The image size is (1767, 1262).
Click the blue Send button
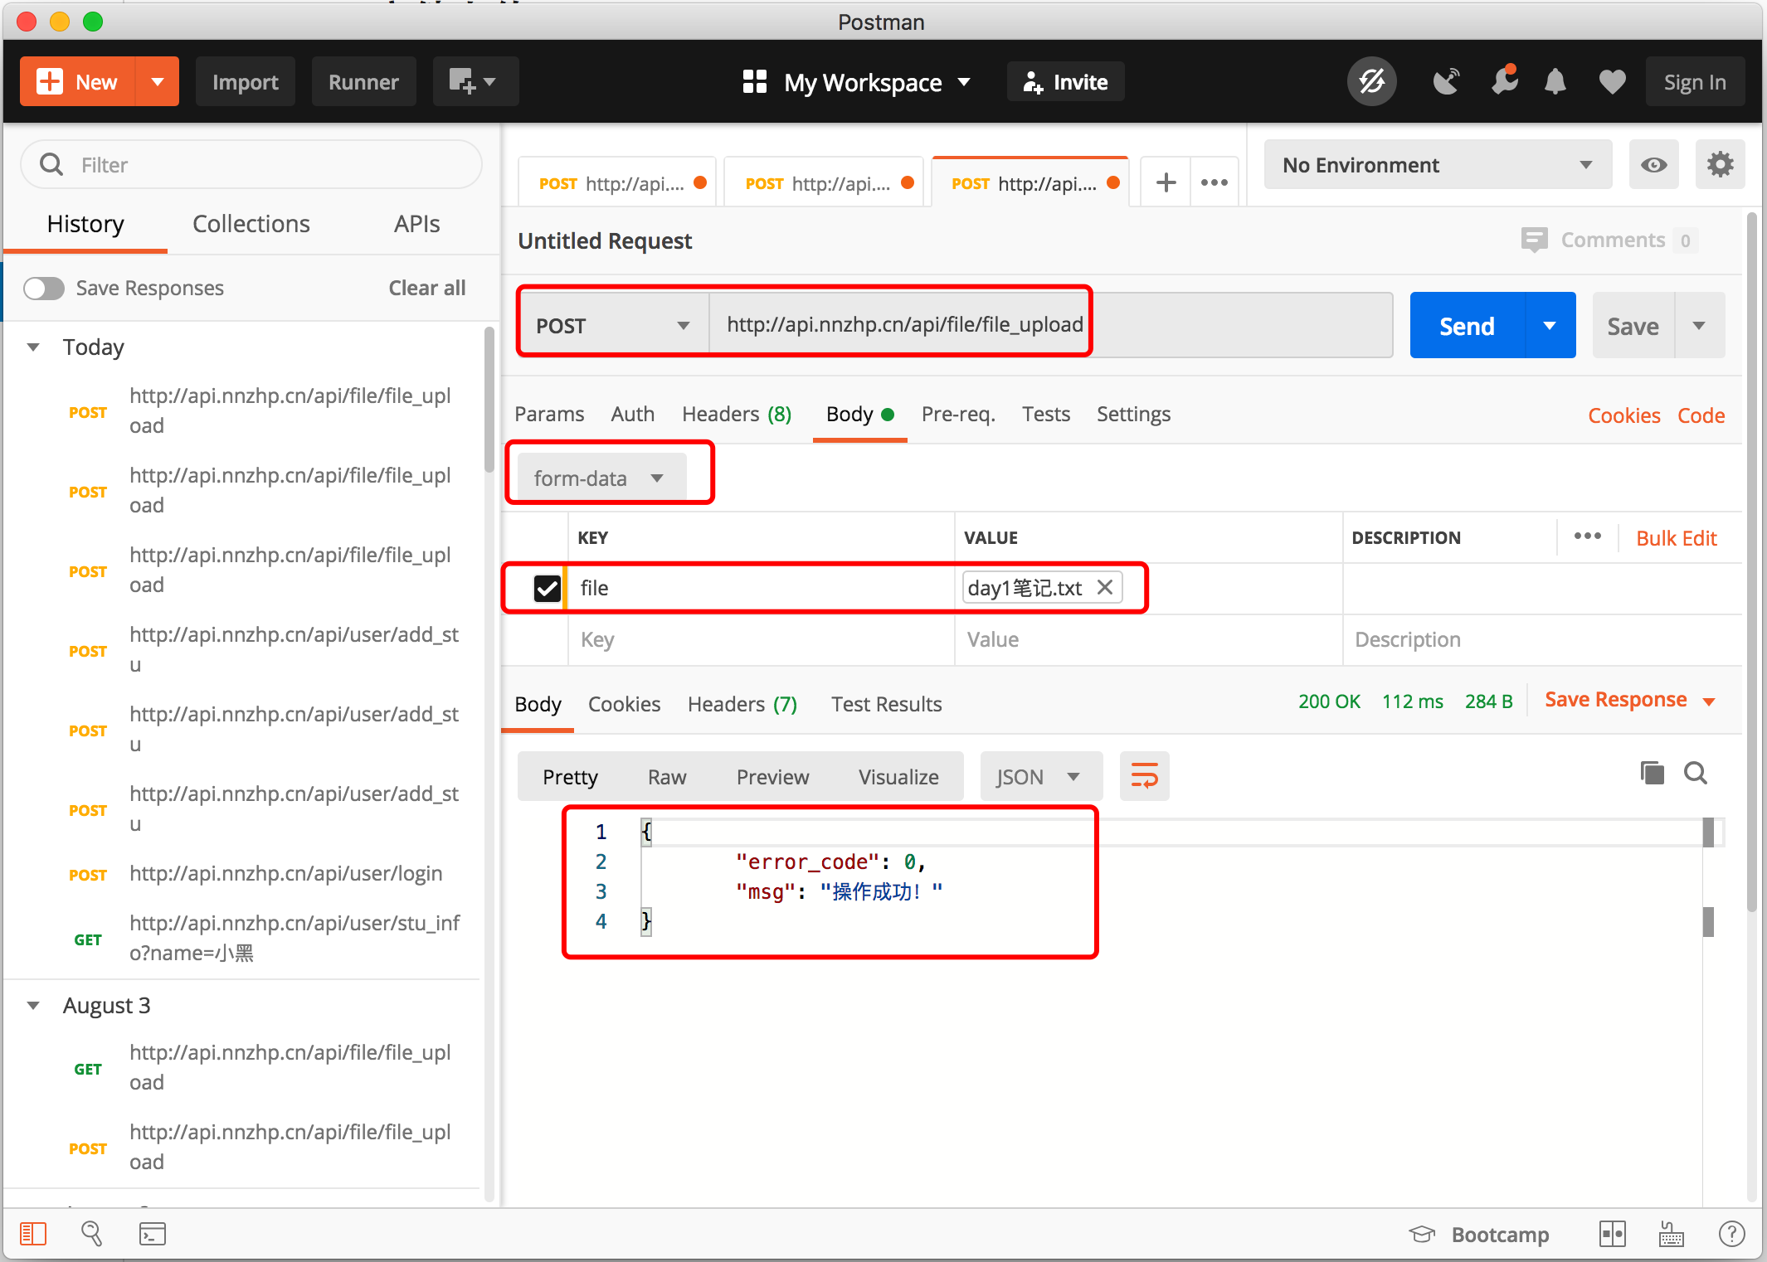pyautogui.click(x=1467, y=326)
